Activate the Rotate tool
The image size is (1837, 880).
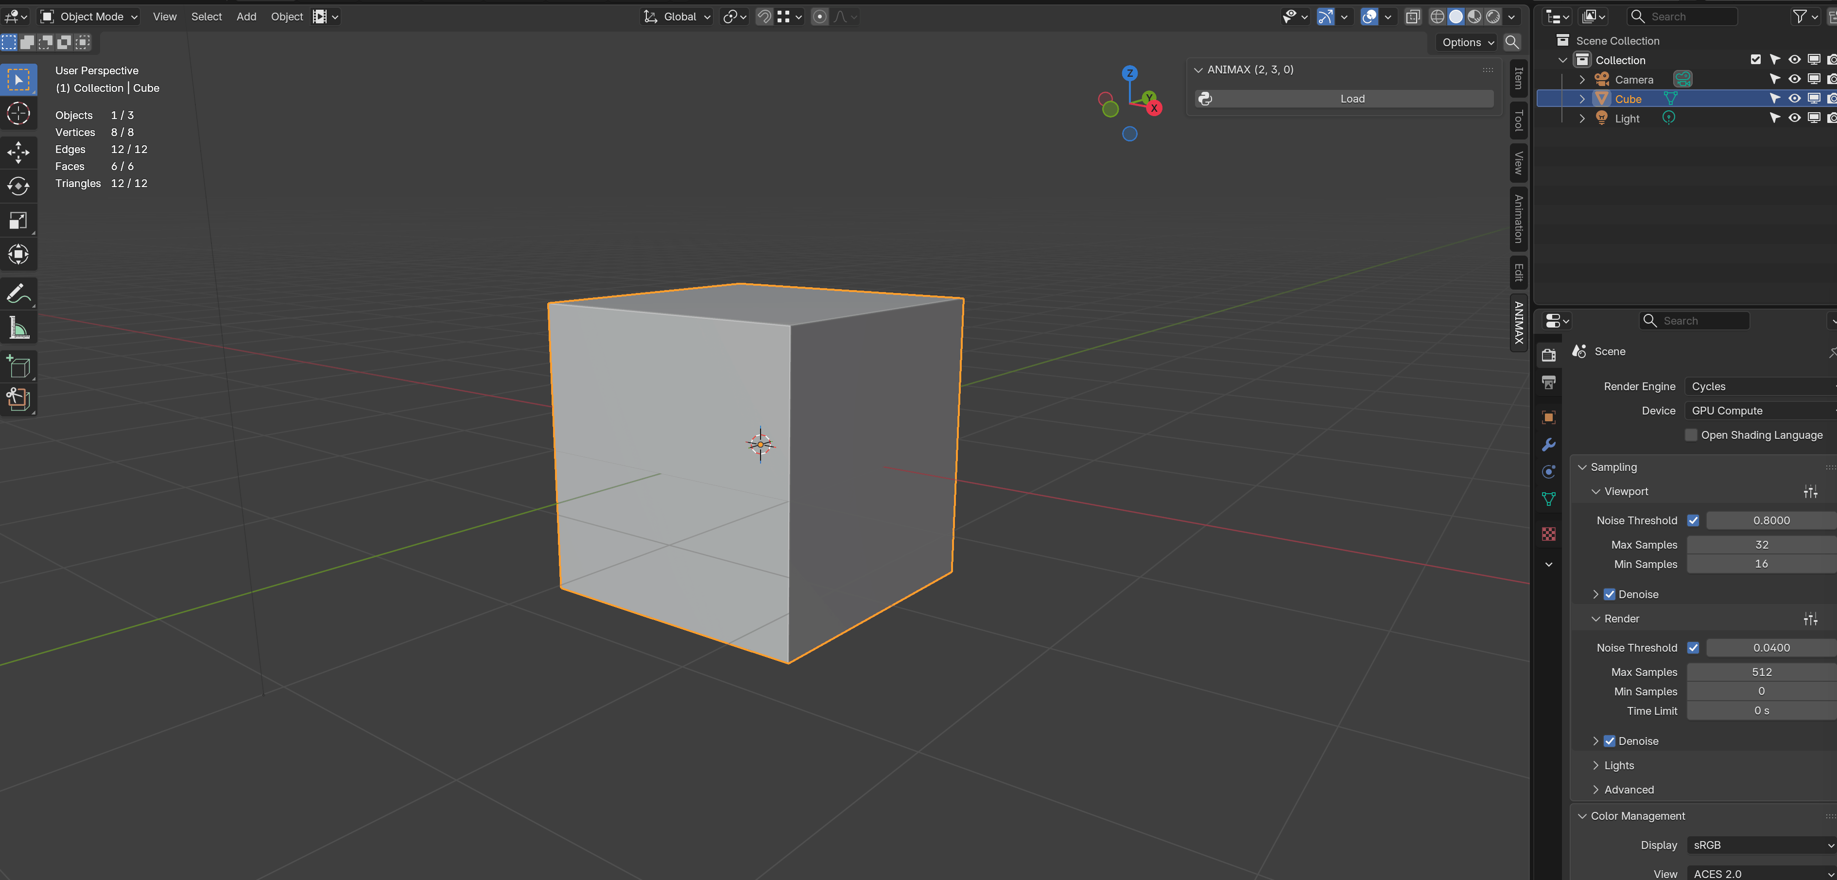(x=18, y=186)
